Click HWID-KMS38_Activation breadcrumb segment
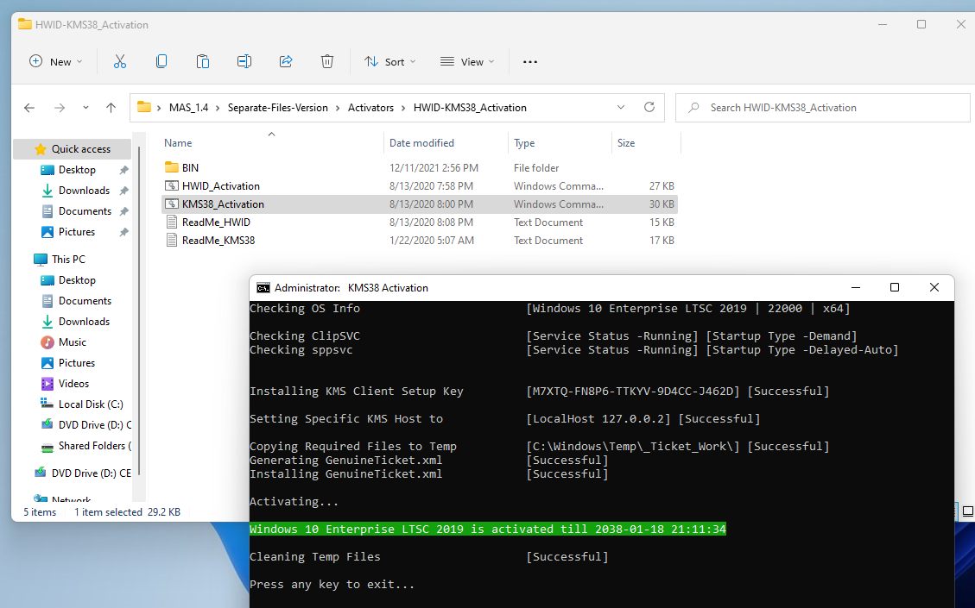Image resolution: width=975 pixels, height=608 pixels. click(470, 108)
